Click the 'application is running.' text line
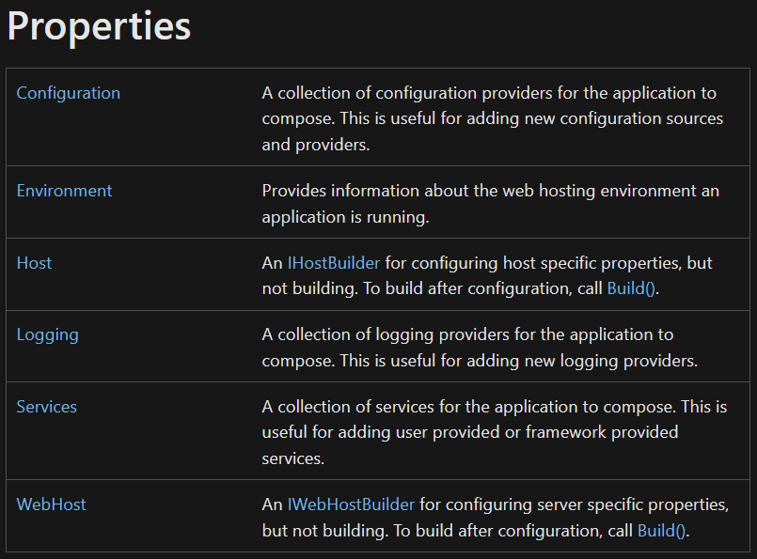757x559 pixels. tap(345, 217)
